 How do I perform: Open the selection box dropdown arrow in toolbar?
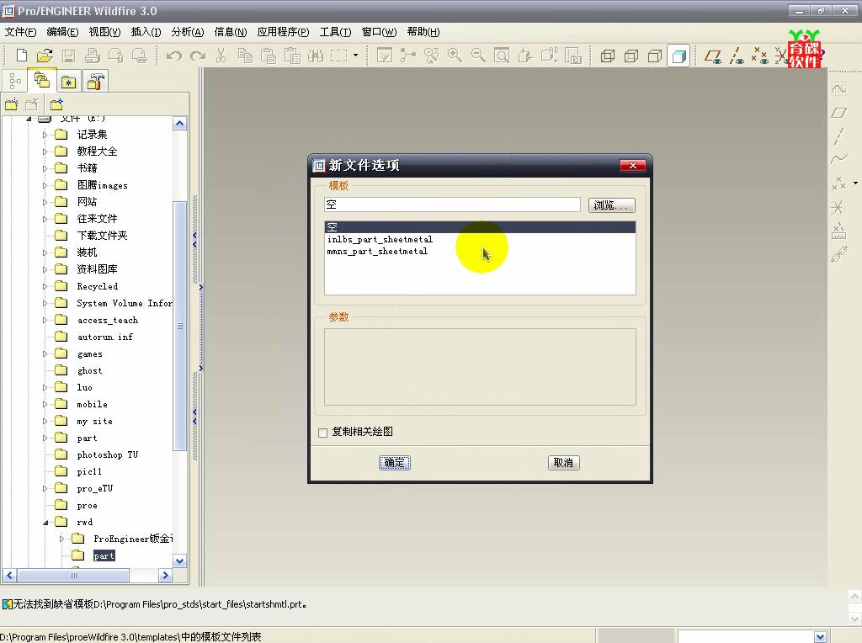[x=356, y=55]
